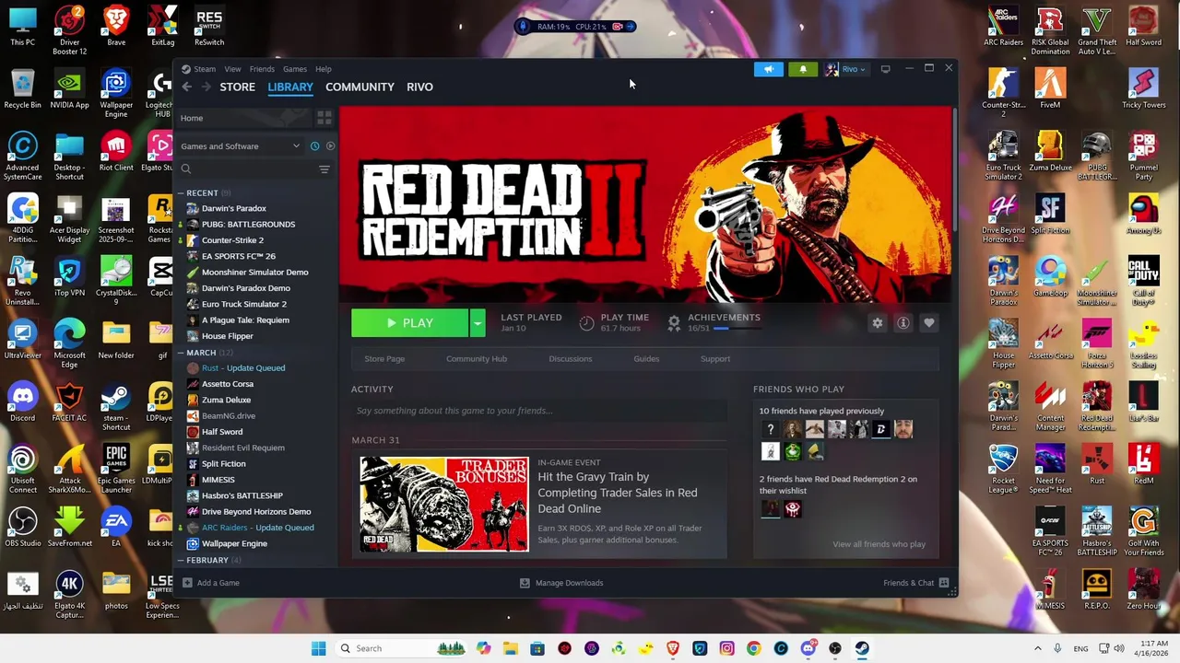Open the Community Hub link

pyautogui.click(x=477, y=359)
